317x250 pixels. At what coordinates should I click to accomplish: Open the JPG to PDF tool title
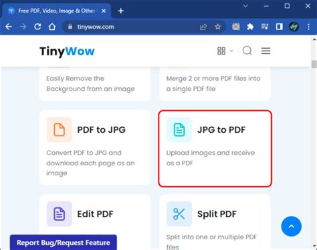point(221,130)
